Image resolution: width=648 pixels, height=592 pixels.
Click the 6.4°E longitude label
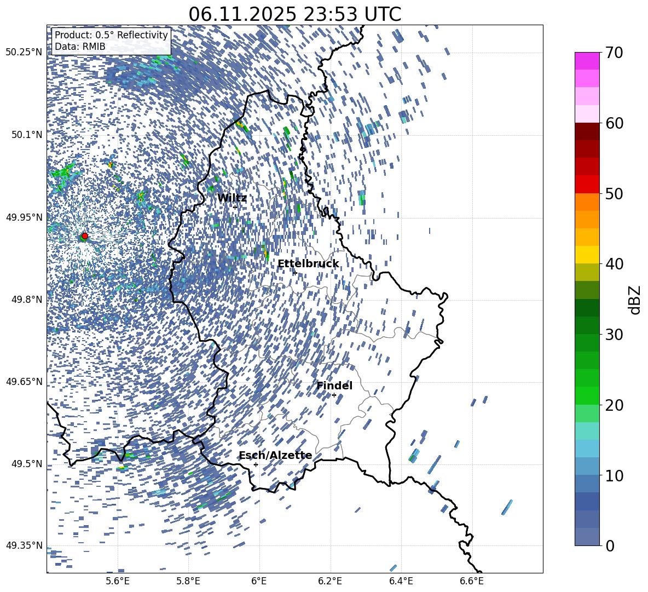(x=401, y=581)
